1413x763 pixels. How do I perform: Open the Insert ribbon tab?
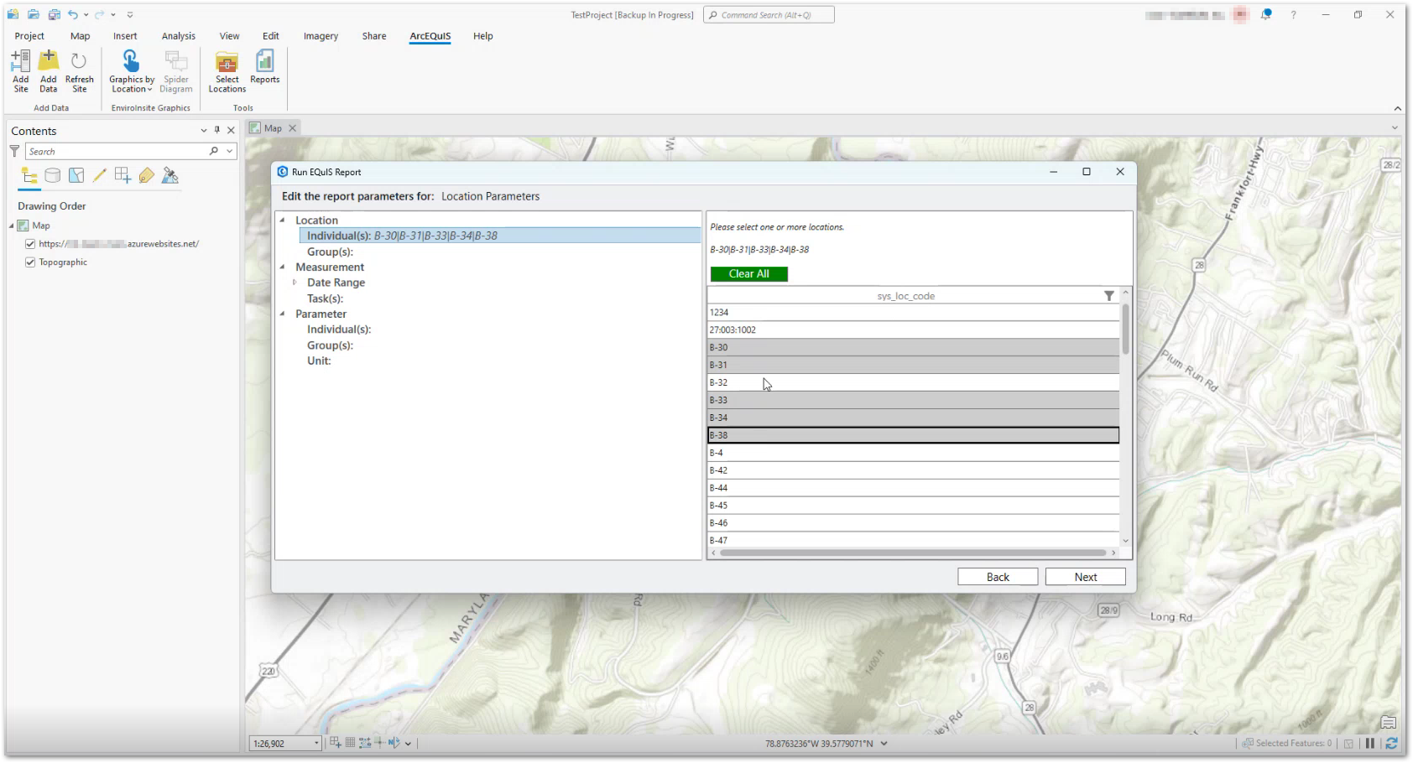click(x=125, y=36)
